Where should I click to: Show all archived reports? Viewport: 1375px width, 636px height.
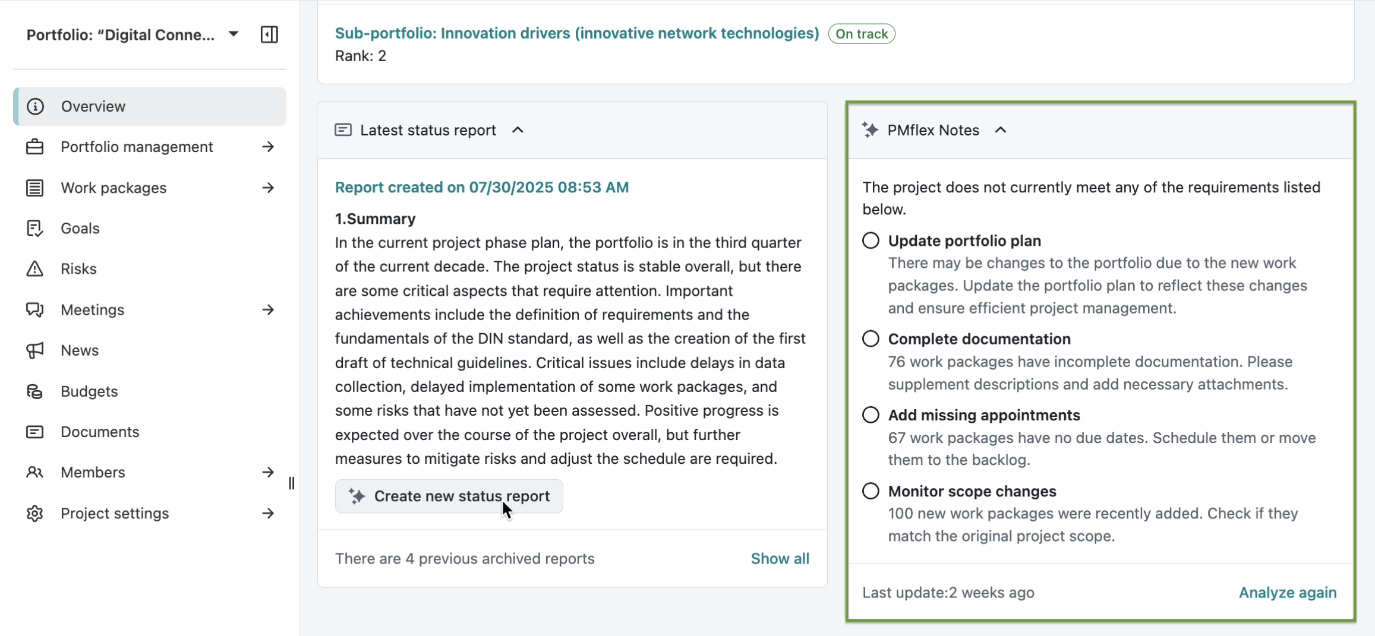click(780, 558)
